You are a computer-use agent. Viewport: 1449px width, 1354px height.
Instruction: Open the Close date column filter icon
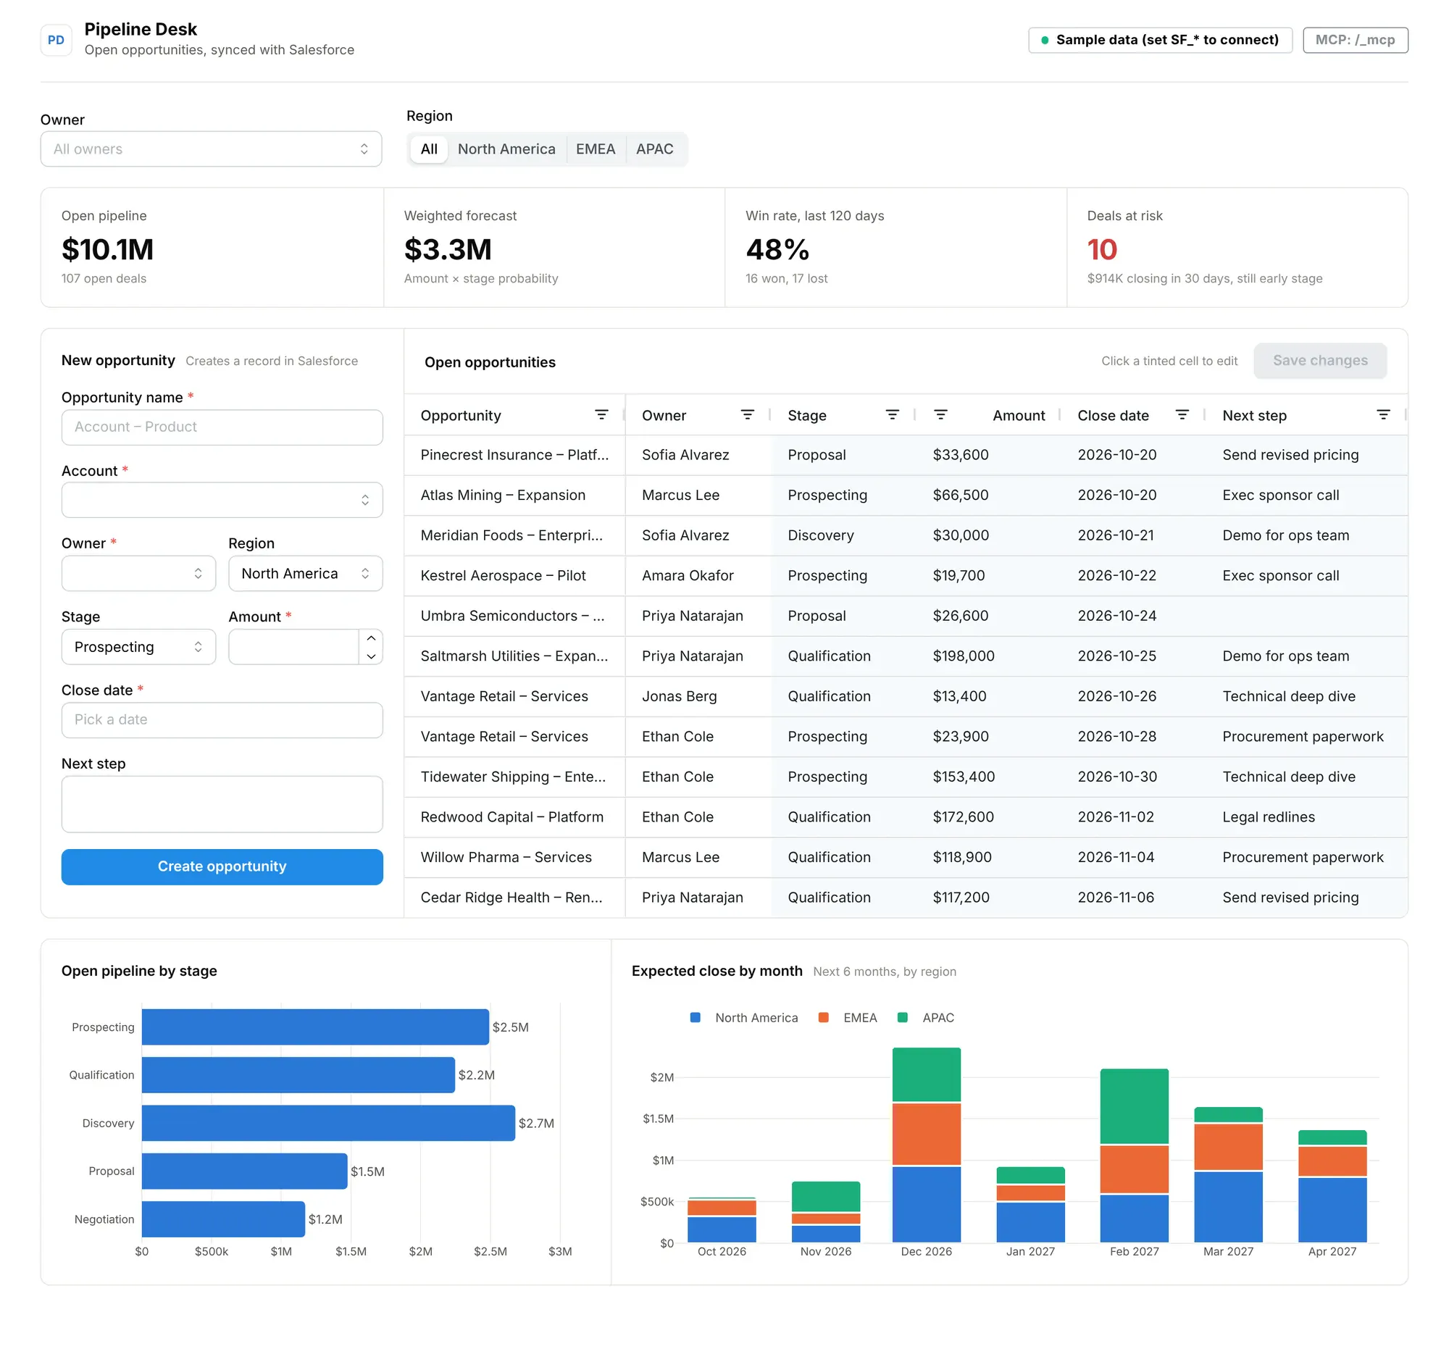click(1182, 415)
